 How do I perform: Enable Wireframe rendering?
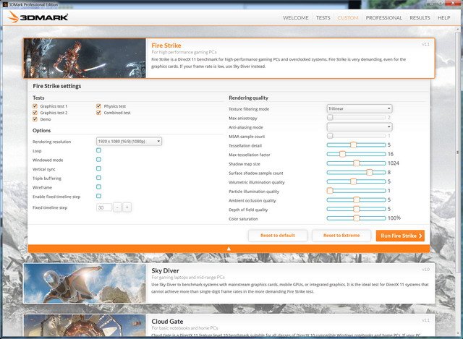tap(98, 187)
